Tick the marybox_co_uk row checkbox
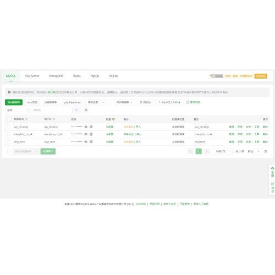Screen dimensions: 275x275 point(9,134)
